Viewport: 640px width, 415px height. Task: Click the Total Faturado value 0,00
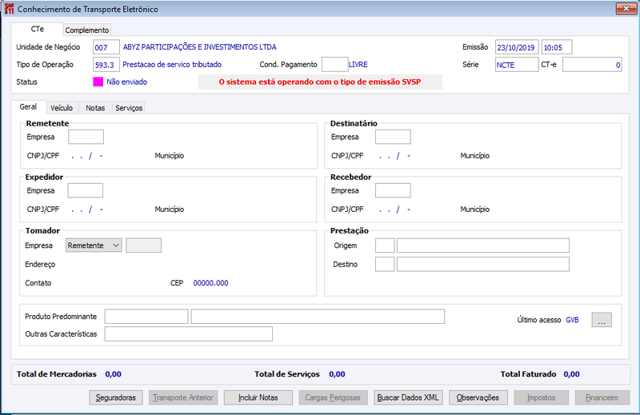pos(571,374)
